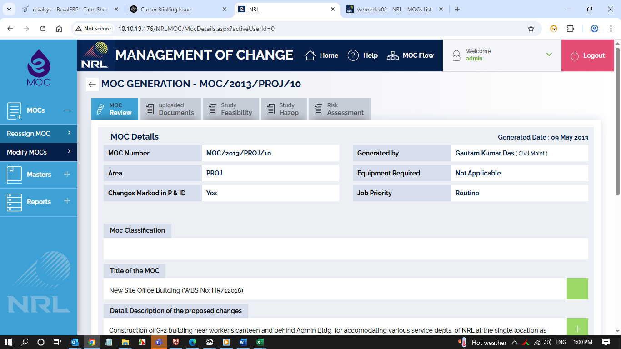Switch to the uploaded Documents tab

tap(170, 109)
